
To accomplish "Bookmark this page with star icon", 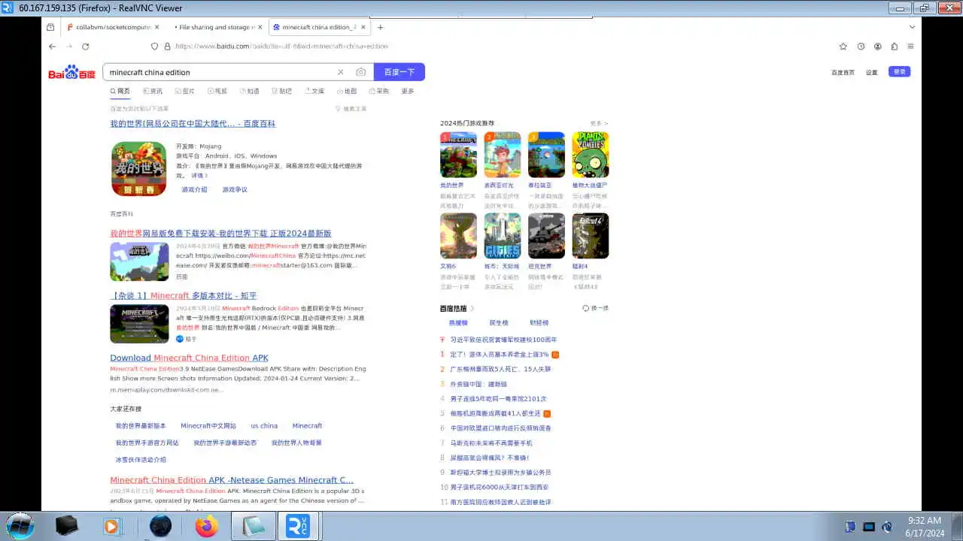I will [x=843, y=46].
